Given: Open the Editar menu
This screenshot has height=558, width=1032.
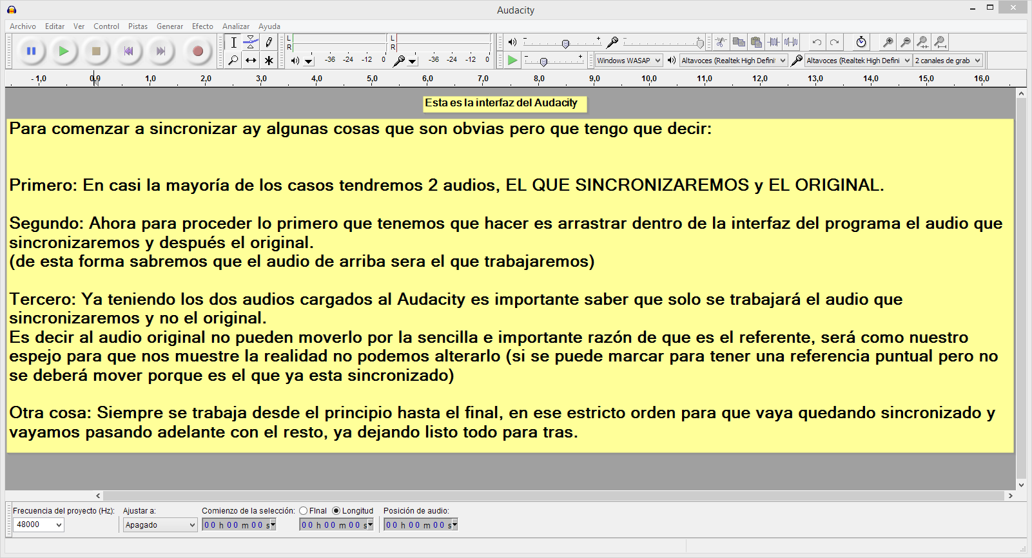Looking at the screenshot, I should click(55, 26).
